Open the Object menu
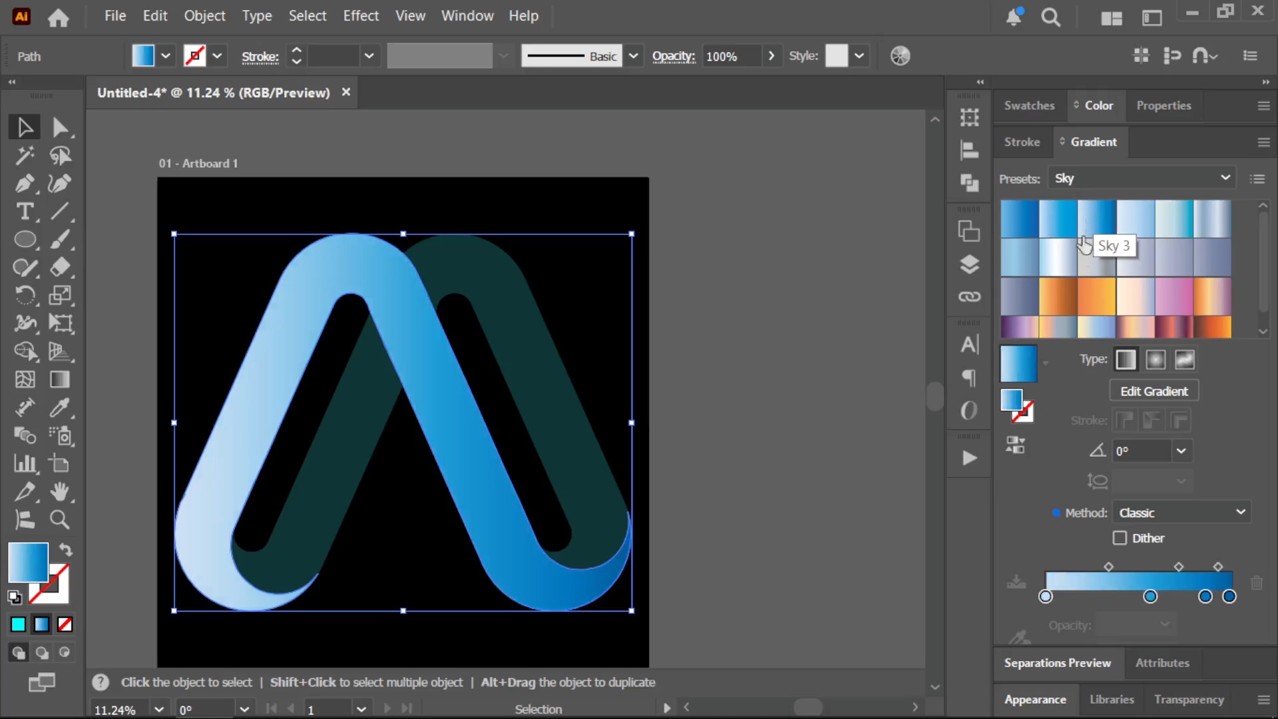This screenshot has width=1278, height=719. pos(204,16)
